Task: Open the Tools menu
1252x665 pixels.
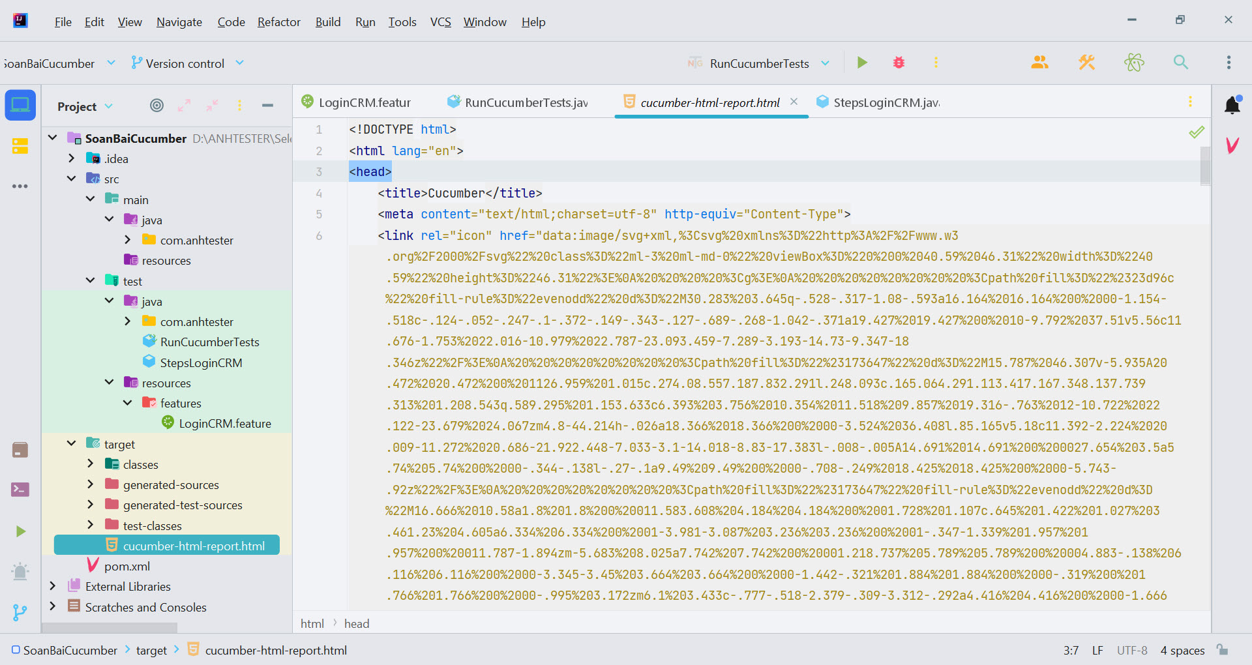Action: pyautogui.click(x=402, y=22)
